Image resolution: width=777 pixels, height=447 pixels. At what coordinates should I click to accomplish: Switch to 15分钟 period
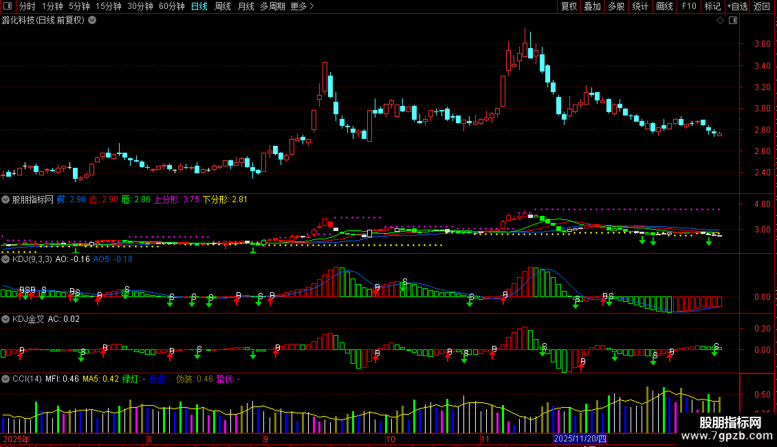(109, 6)
